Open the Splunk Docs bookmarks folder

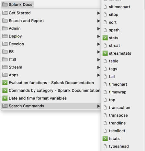coord(17,5)
